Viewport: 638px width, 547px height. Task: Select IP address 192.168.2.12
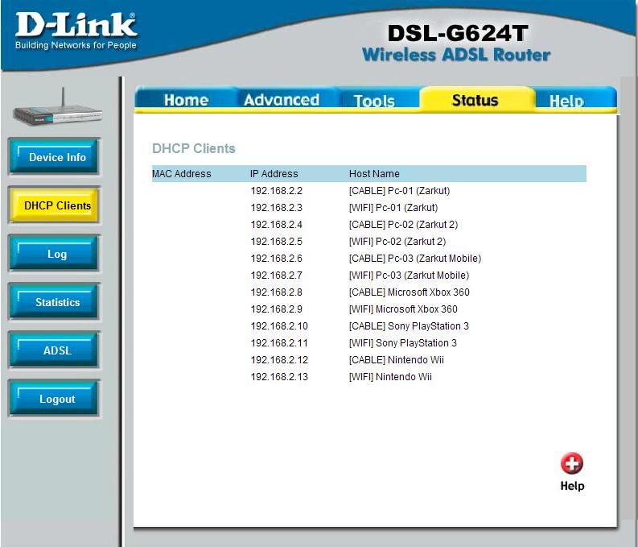click(279, 359)
